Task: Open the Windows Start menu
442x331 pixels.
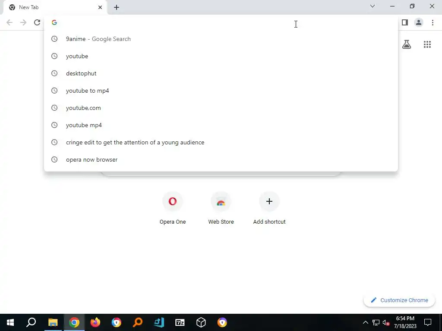Action: coord(10,322)
